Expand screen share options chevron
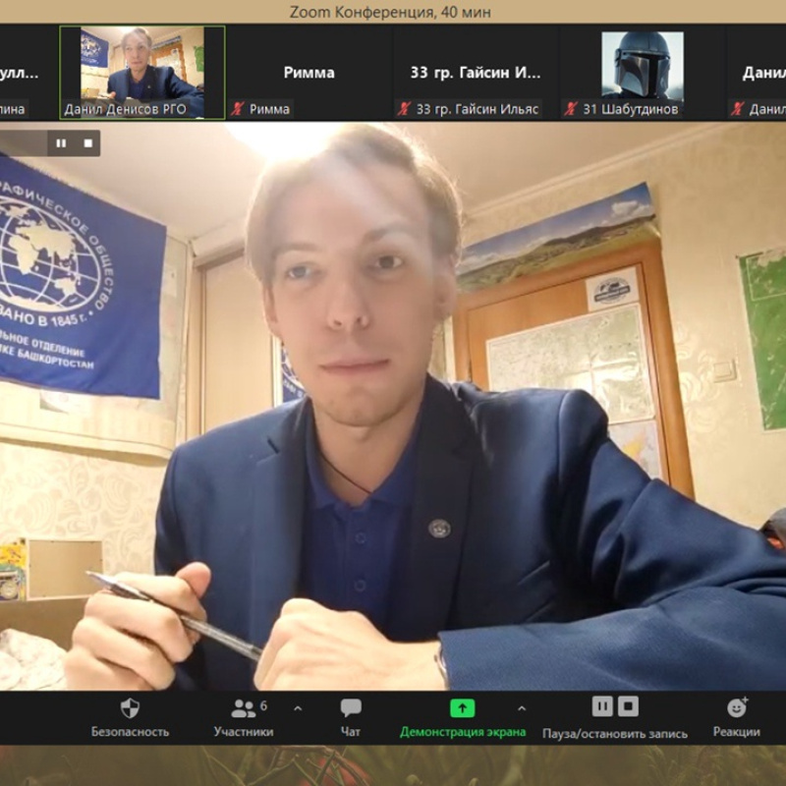The width and height of the screenshot is (786, 786). point(522,708)
